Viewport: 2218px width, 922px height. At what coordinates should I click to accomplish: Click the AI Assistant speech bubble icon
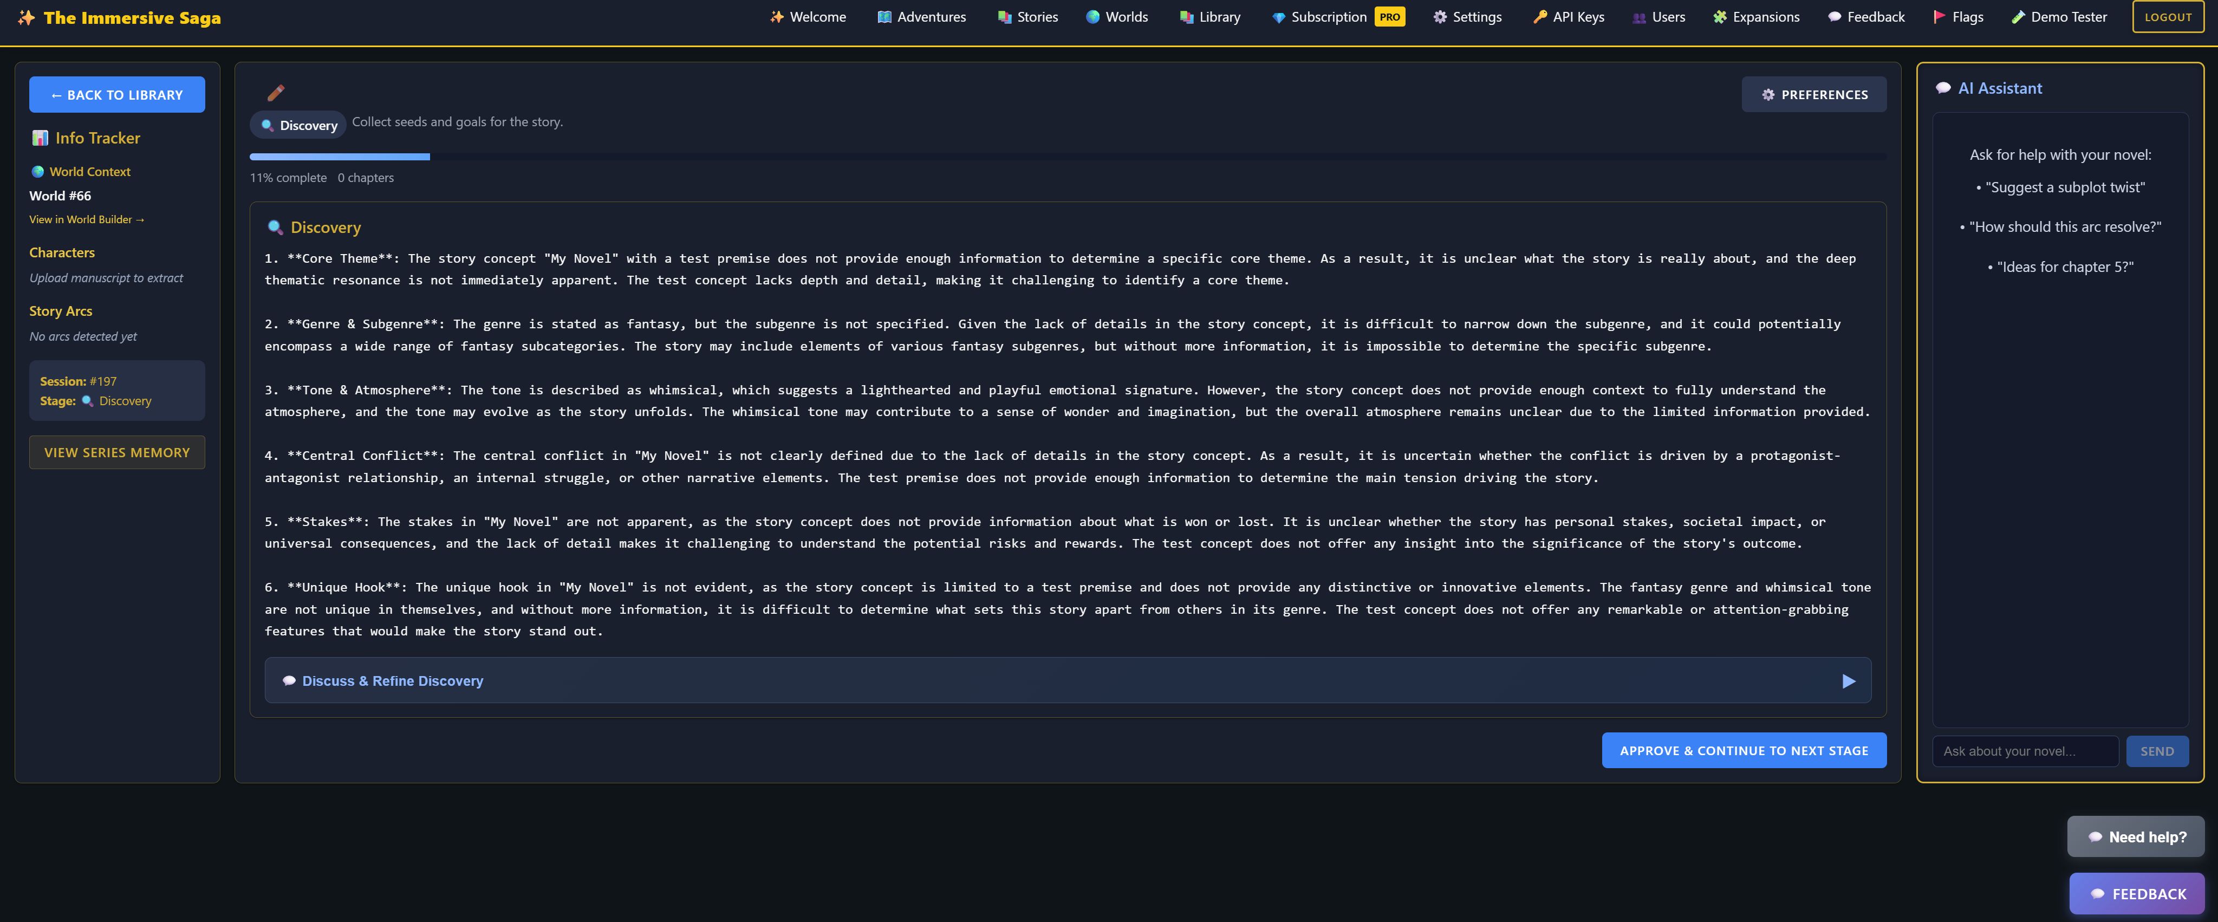1942,88
